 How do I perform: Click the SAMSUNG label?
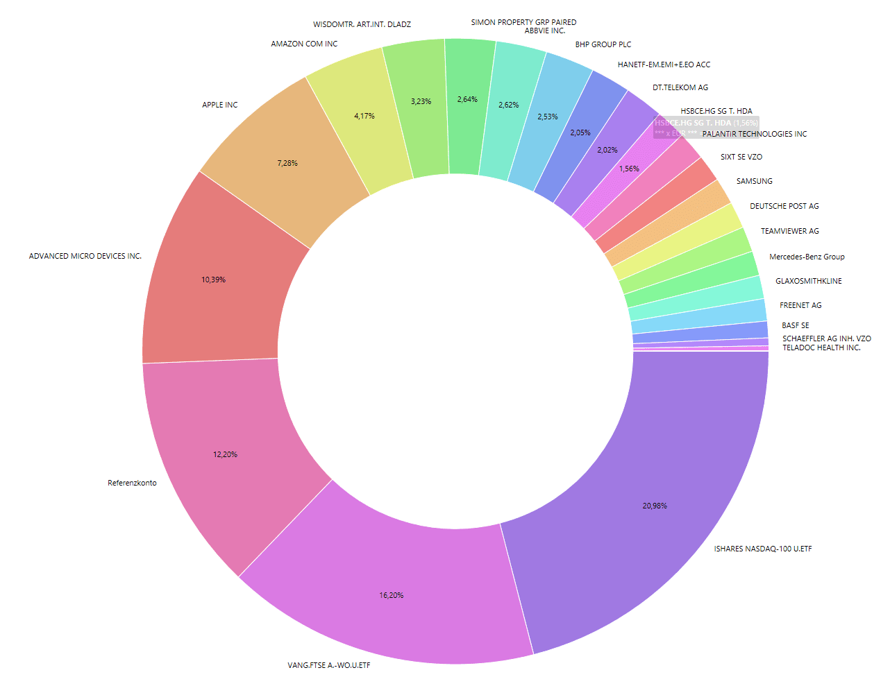click(755, 181)
